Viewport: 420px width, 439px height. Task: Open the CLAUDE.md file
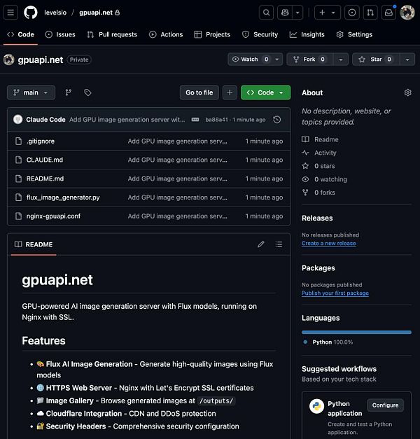[x=45, y=160]
